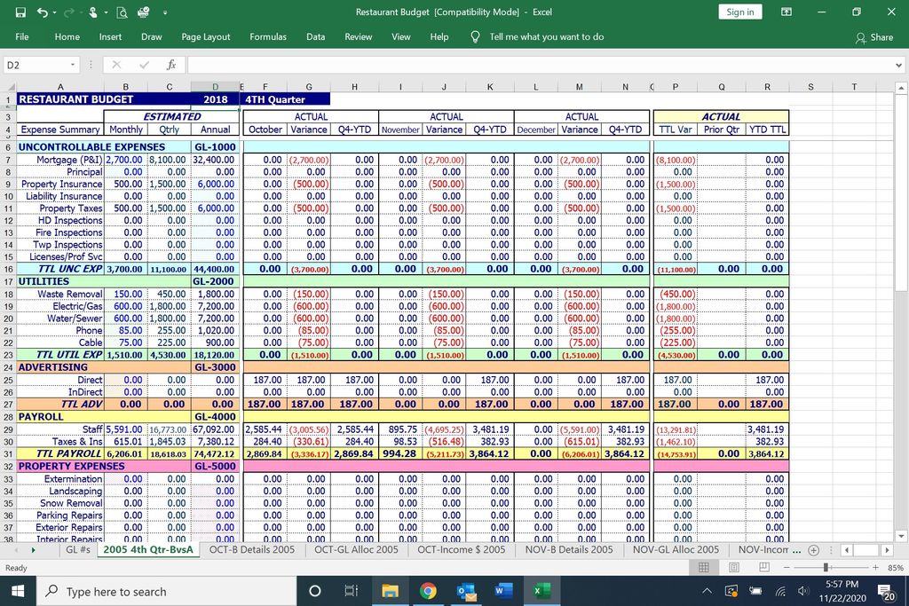This screenshot has height=606, width=909.
Task: Select the GL-3000 advertising code cell
Action: click(x=215, y=367)
